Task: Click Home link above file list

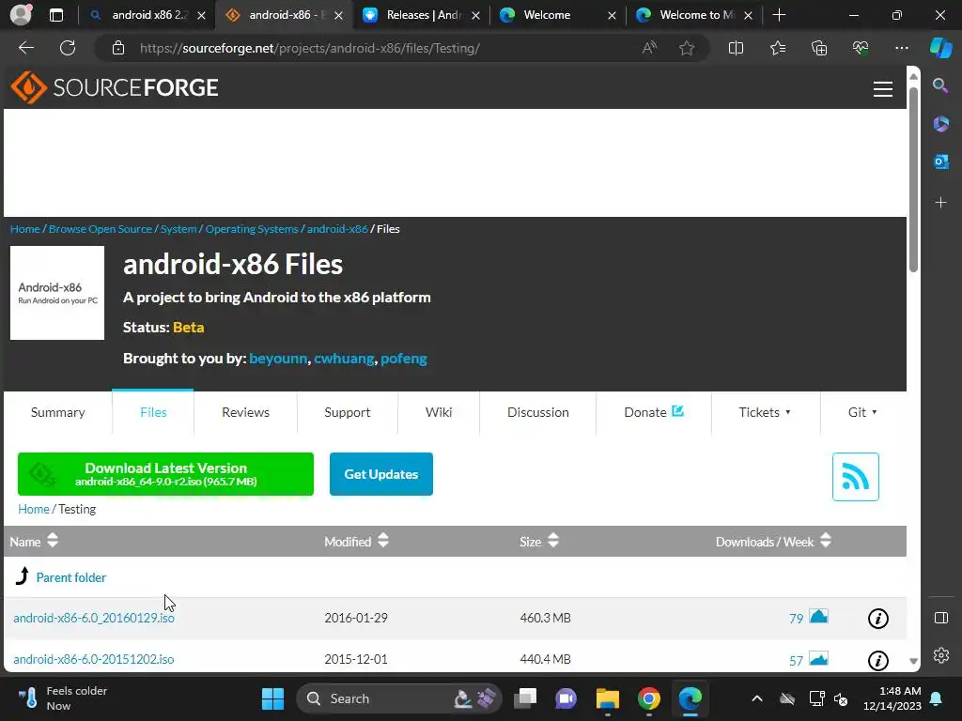Action: click(x=33, y=509)
